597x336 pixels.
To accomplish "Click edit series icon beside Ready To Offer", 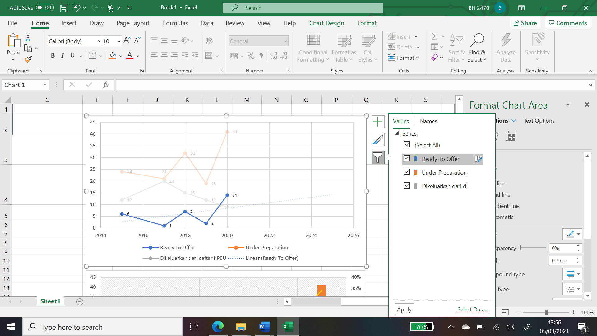I will click(478, 159).
